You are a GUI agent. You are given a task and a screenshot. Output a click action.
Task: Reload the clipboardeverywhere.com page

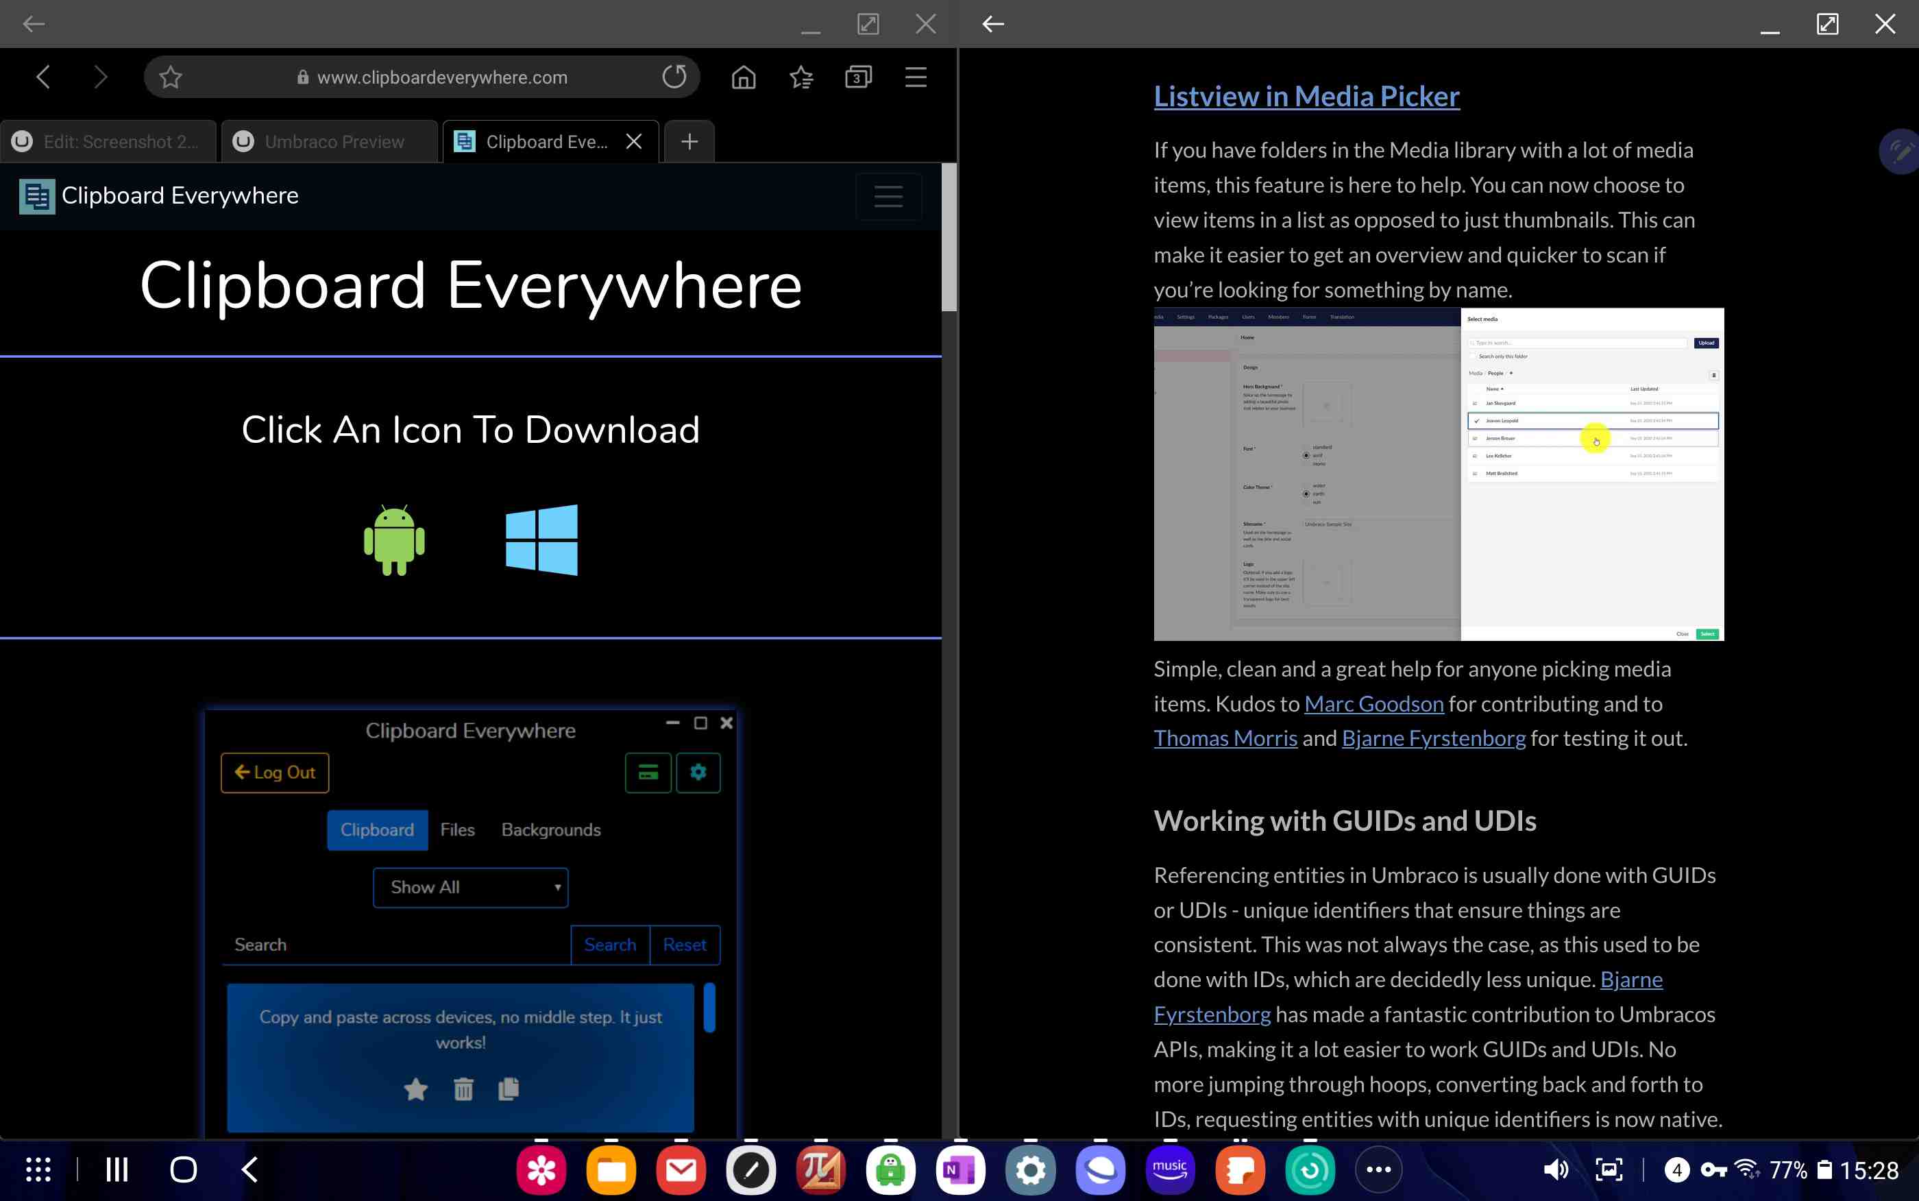point(674,77)
